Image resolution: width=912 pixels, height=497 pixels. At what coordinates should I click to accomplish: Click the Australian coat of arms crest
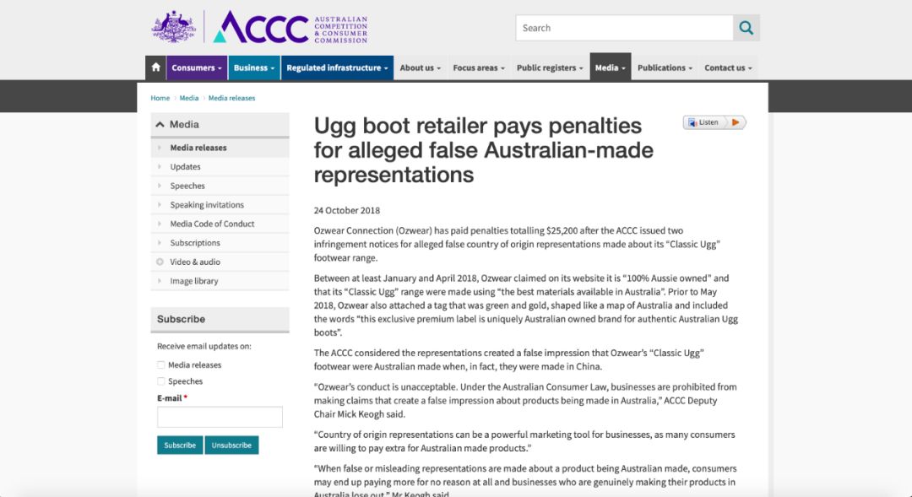tap(173, 27)
